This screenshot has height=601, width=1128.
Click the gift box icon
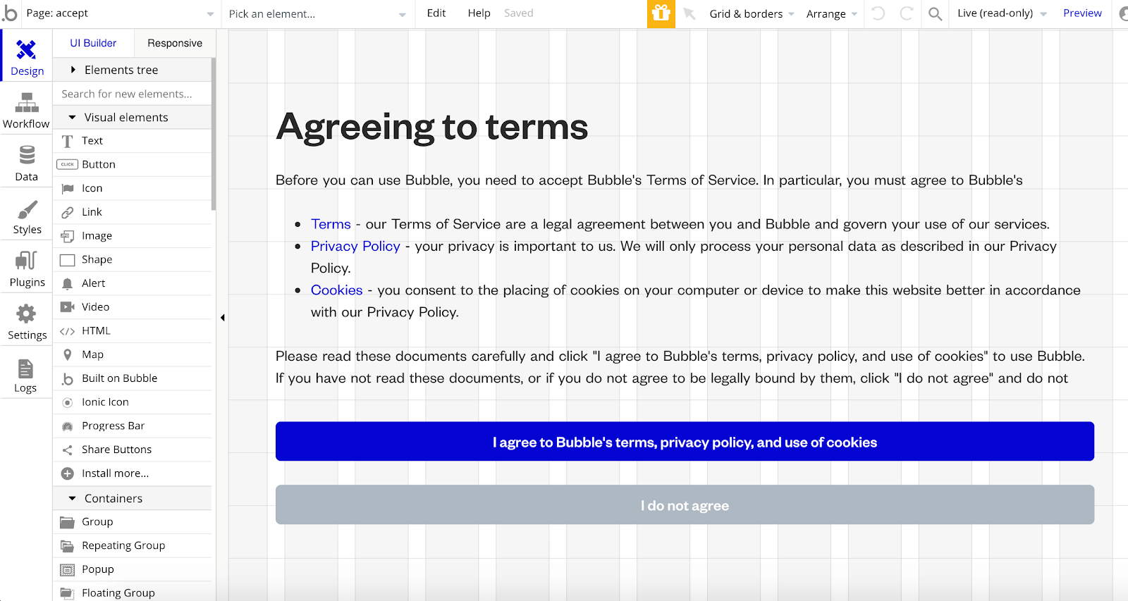point(661,13)
